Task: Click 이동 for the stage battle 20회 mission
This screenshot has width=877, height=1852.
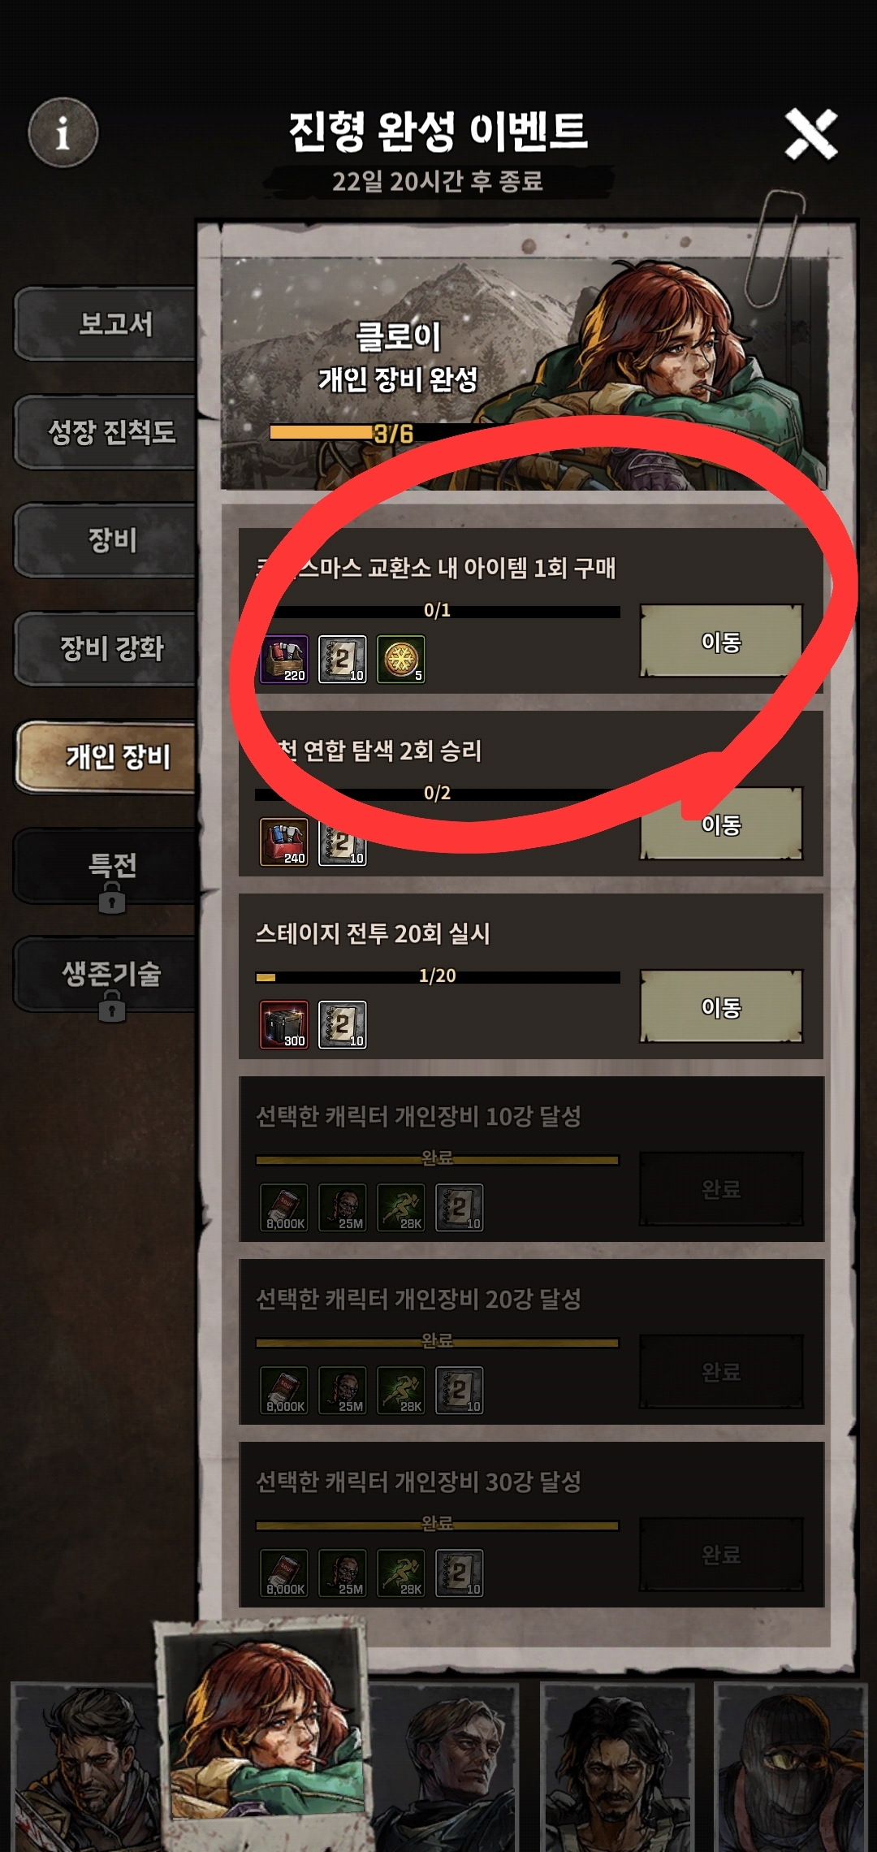Action: (x=721, y=1006)
